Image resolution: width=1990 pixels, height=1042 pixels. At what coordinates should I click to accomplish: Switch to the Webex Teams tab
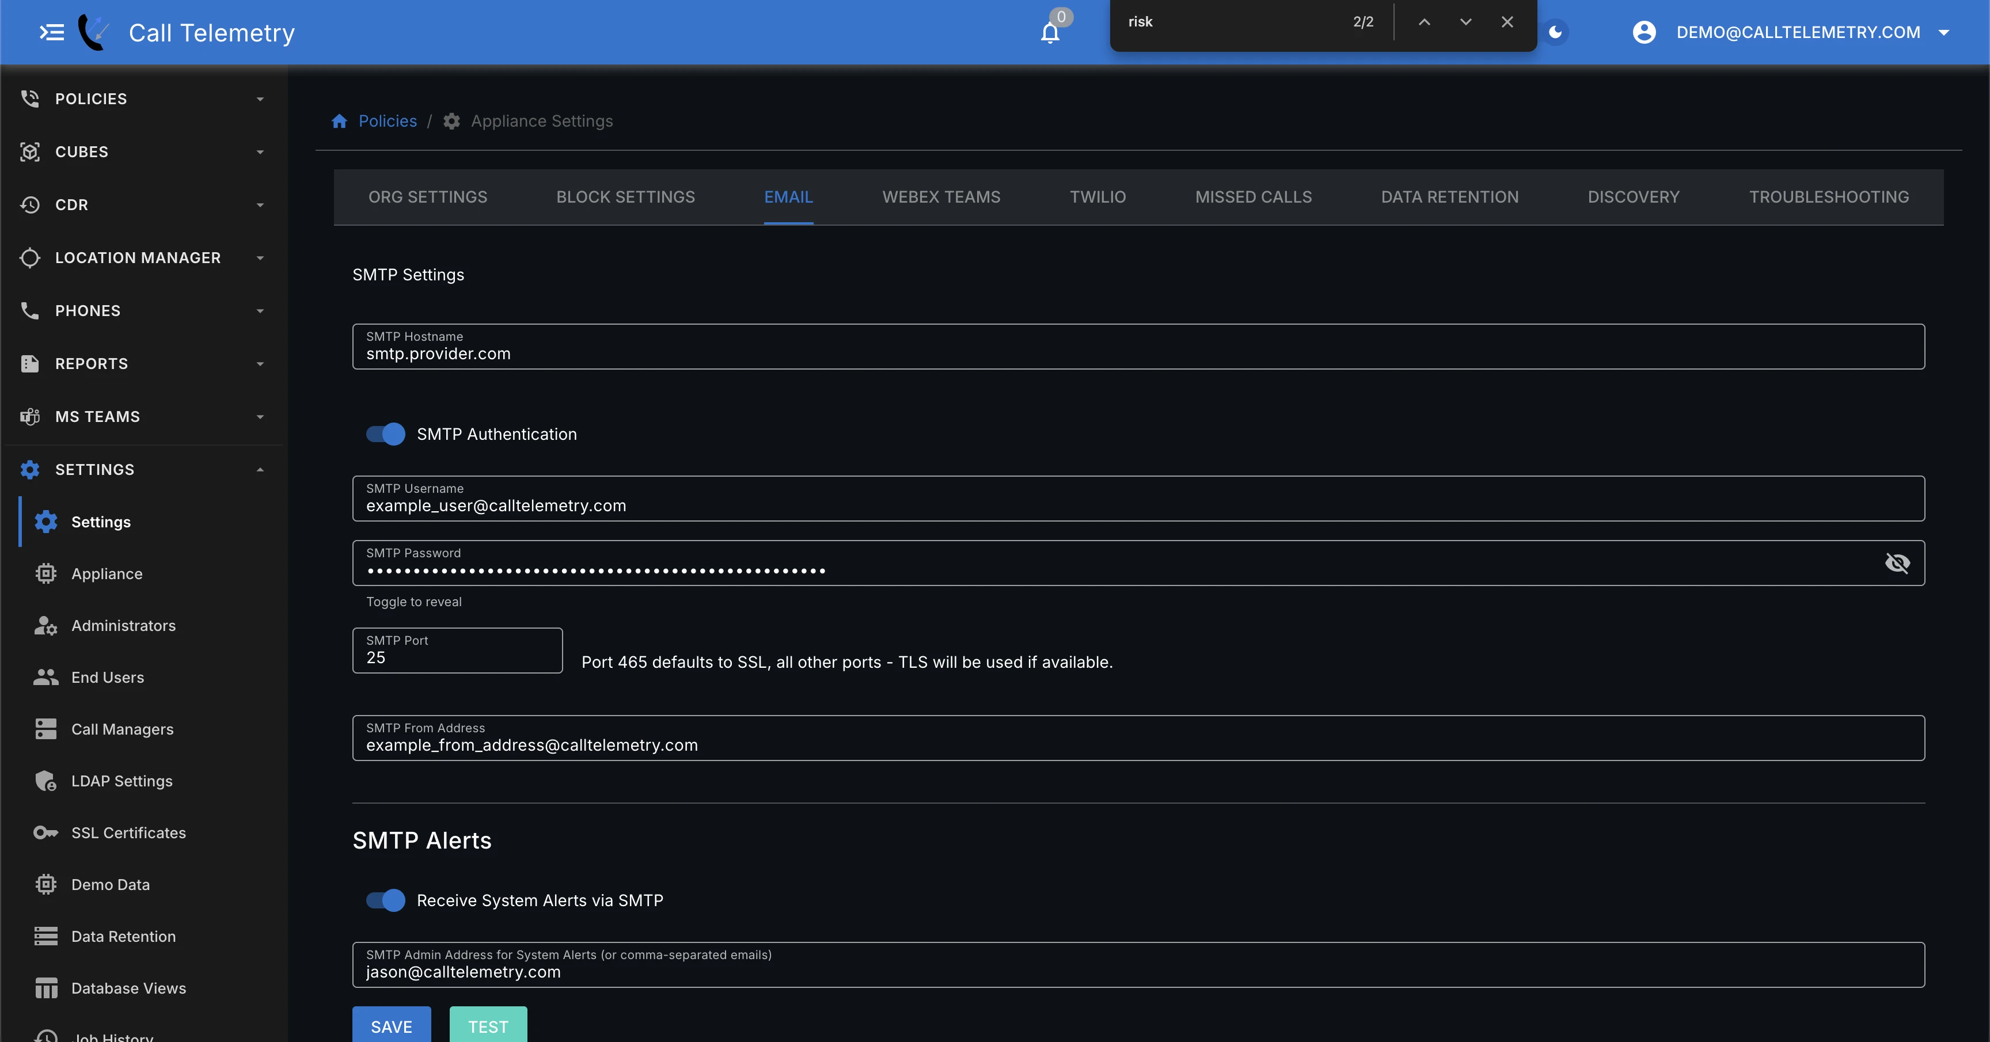941,197
